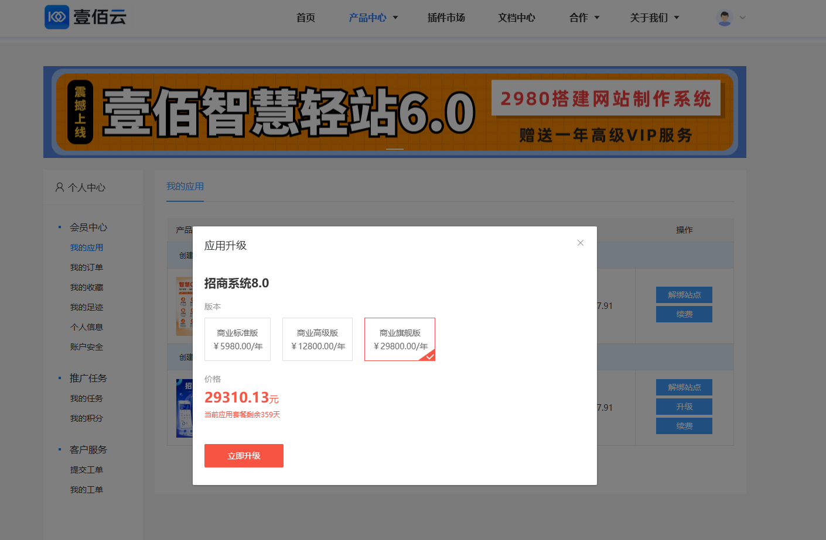826x540 pixels.
Task: Click the 29310.13元 price text
Action: (241, 398)
